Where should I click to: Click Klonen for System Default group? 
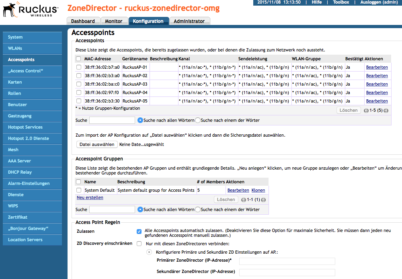coord(258,190)
